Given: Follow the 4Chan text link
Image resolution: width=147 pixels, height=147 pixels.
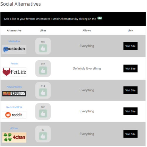Looking at the screenshot, I should coord(14,128).
